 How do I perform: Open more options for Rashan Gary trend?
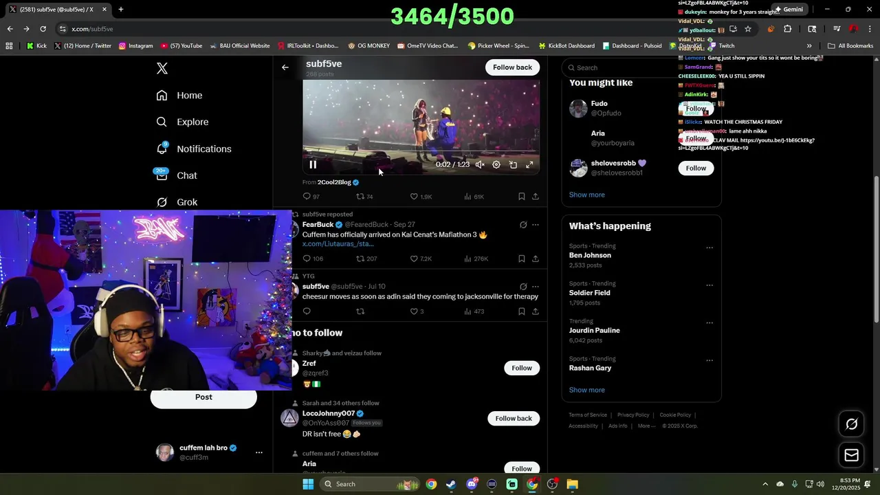point(709,360)
